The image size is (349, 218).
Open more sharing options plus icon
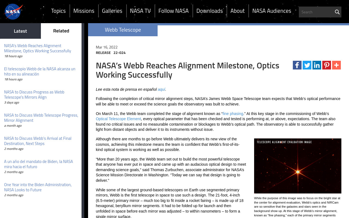pos(336,65)
